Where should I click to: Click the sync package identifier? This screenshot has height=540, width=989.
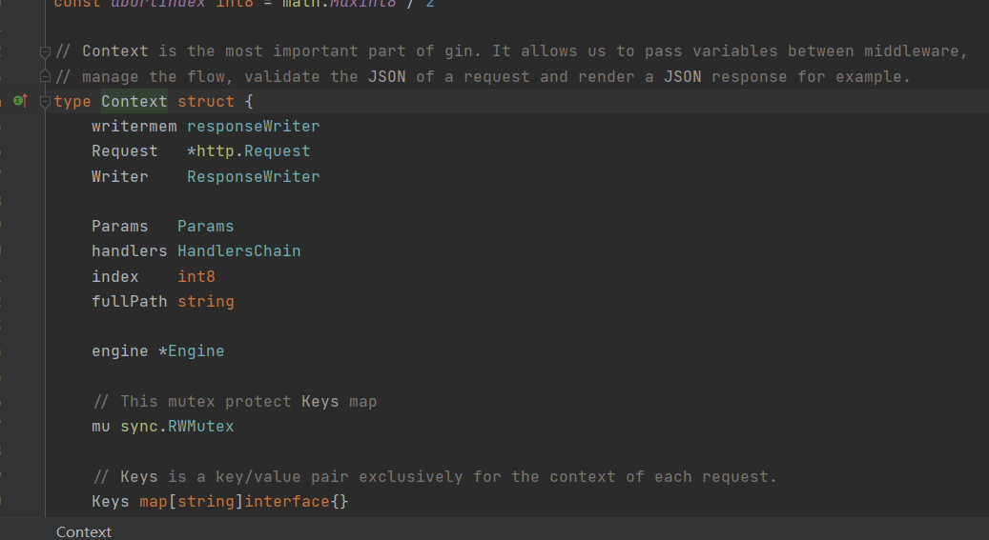point(138,427)
